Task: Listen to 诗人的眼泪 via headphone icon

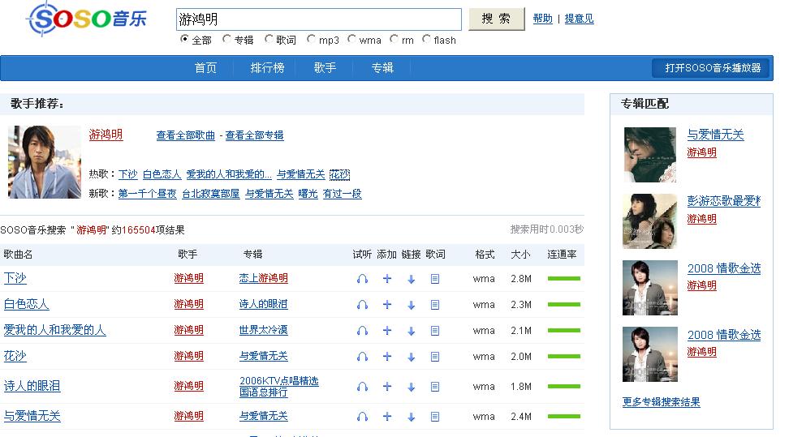Action: [x=362, y=387]
